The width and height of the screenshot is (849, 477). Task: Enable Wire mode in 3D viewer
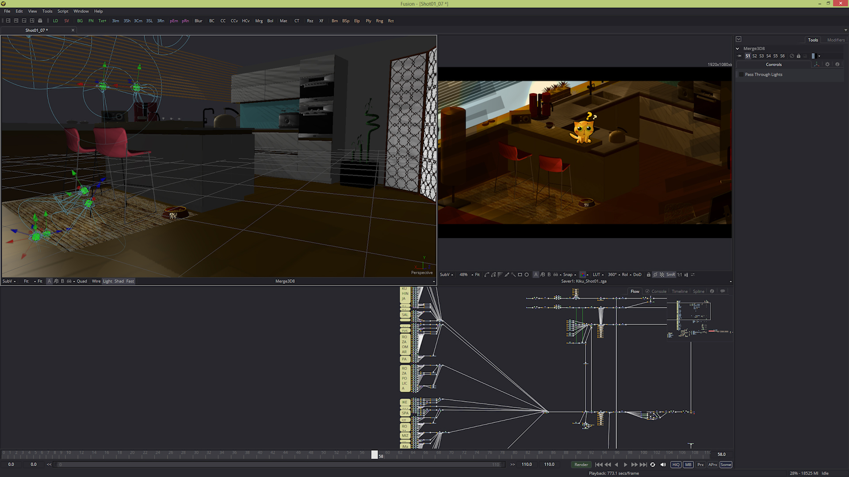(x=96, y=281)
